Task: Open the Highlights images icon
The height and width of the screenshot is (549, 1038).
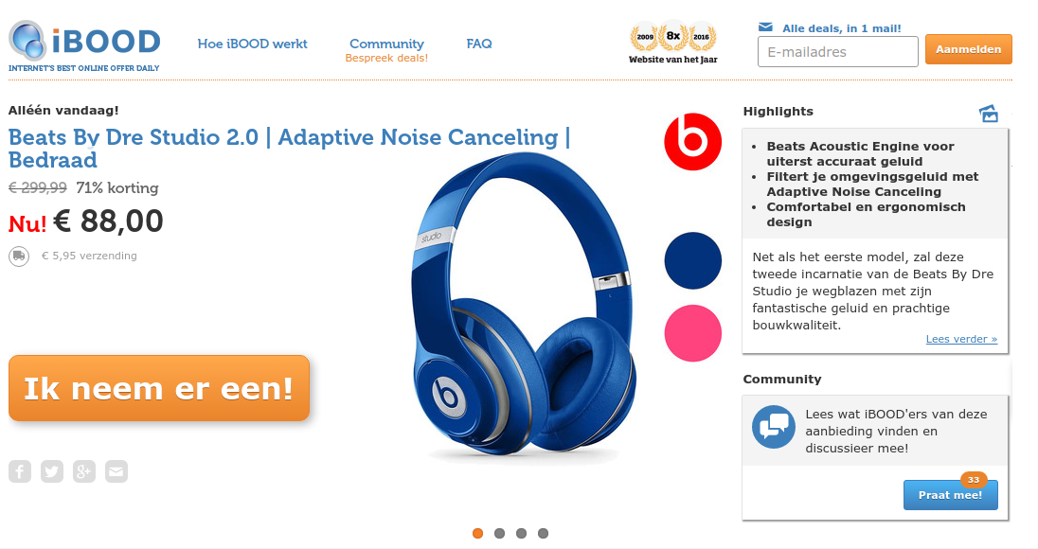Action: pos(989,113)
